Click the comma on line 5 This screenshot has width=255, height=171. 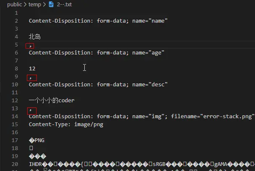point(30,46)
